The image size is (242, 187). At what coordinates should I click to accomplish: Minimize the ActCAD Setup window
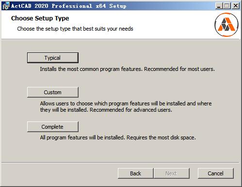tap(219, 6)
